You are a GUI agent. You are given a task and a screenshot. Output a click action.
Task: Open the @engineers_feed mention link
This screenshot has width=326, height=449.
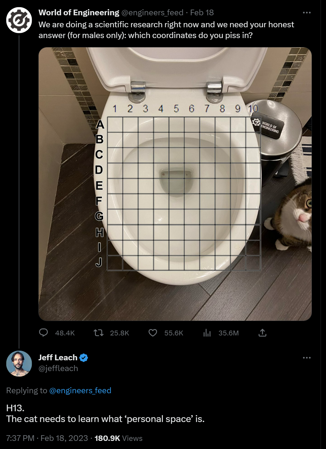[81, 390]
